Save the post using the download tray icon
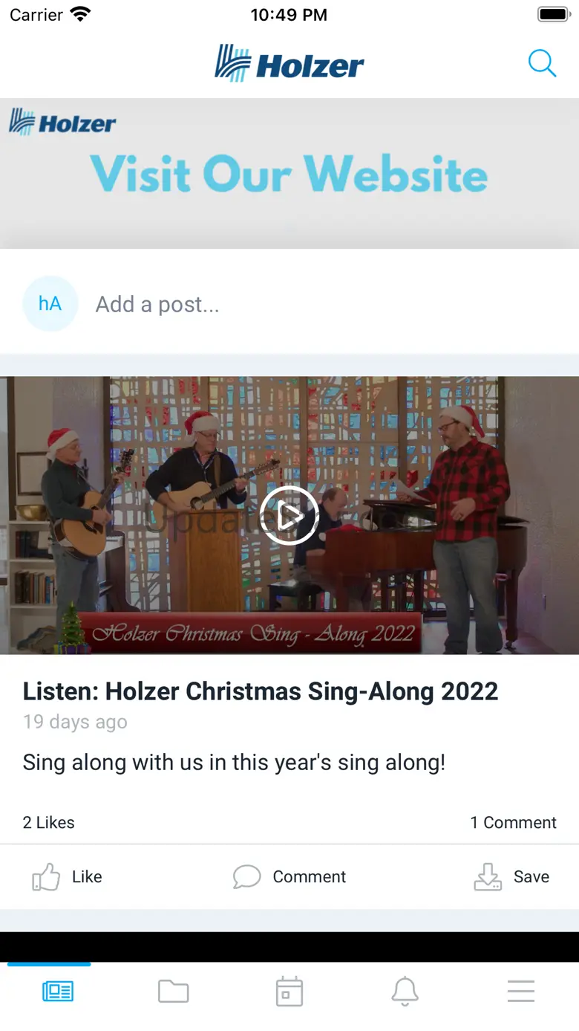The image size is (579, 1031). pos(488,877)
